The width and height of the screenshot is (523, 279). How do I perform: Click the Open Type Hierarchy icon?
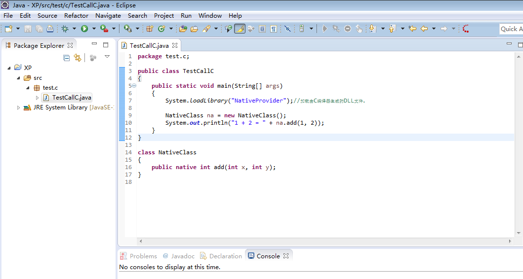pos(229,29)
